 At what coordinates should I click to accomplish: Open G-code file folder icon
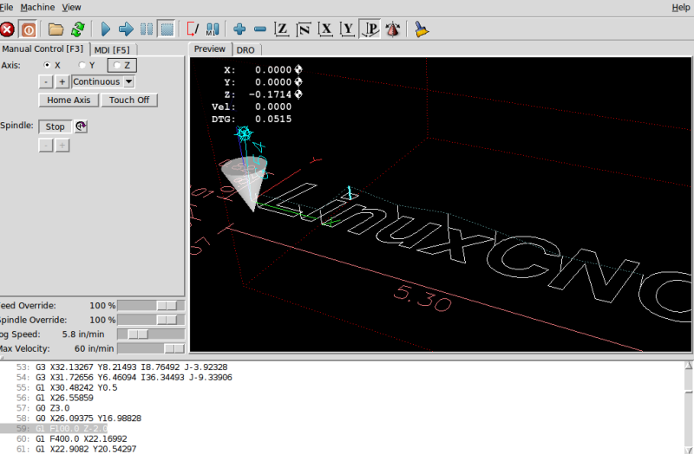(x=56, y=29)
